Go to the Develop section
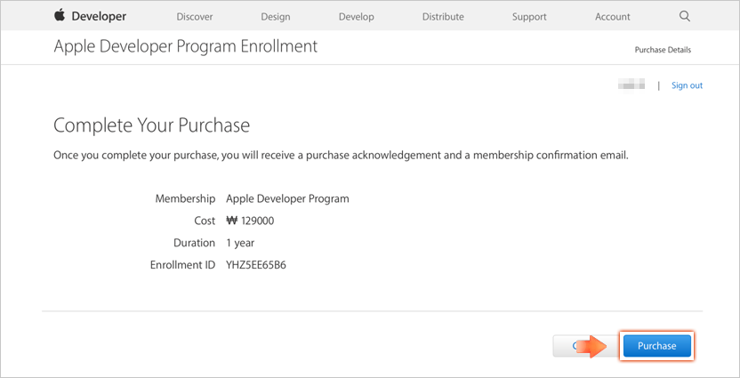 [357, 17]
